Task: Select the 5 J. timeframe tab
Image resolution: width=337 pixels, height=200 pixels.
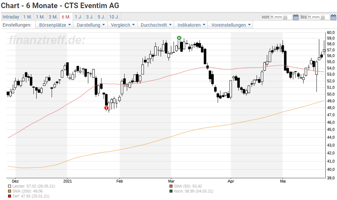Action: coord(101,17)
